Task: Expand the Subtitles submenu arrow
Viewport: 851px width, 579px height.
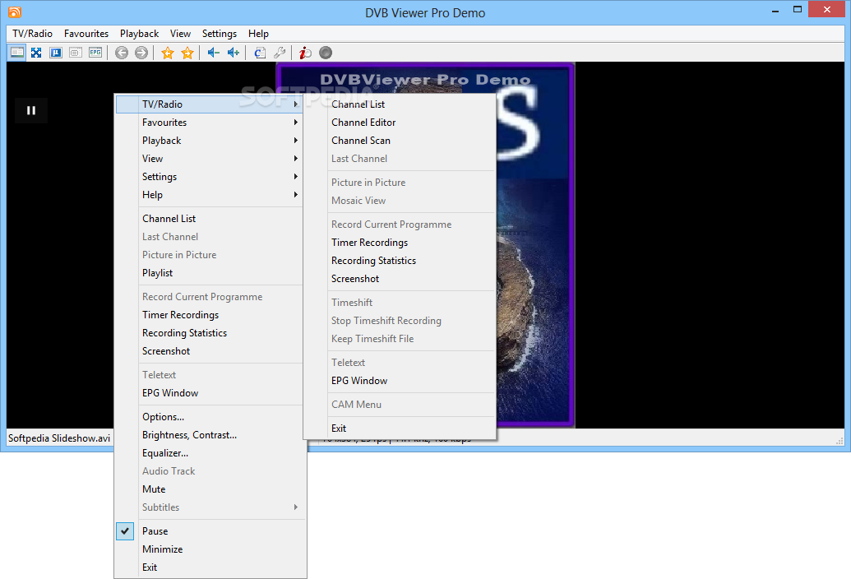Action: [296, 507]
